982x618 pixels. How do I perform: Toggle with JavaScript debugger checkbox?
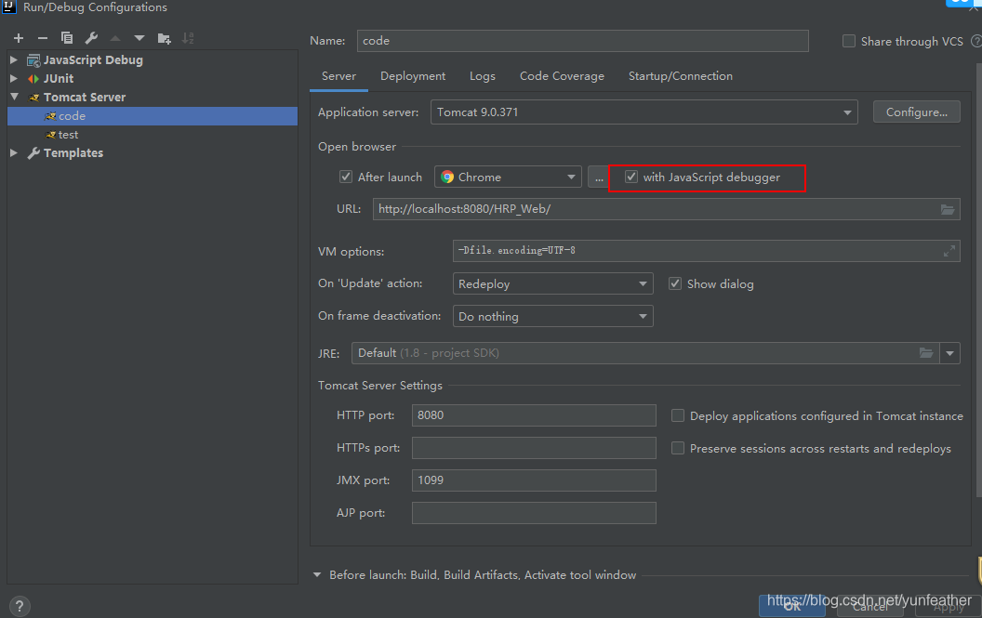(x=631, y=178)
